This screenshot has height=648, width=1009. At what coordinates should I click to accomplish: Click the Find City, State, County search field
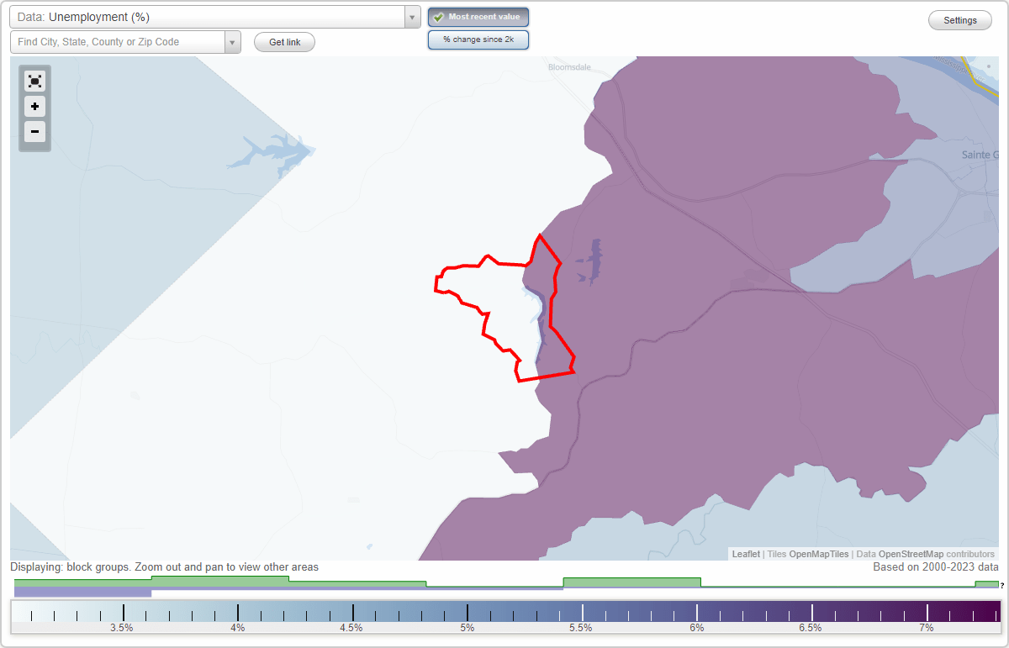click(118, 42)
